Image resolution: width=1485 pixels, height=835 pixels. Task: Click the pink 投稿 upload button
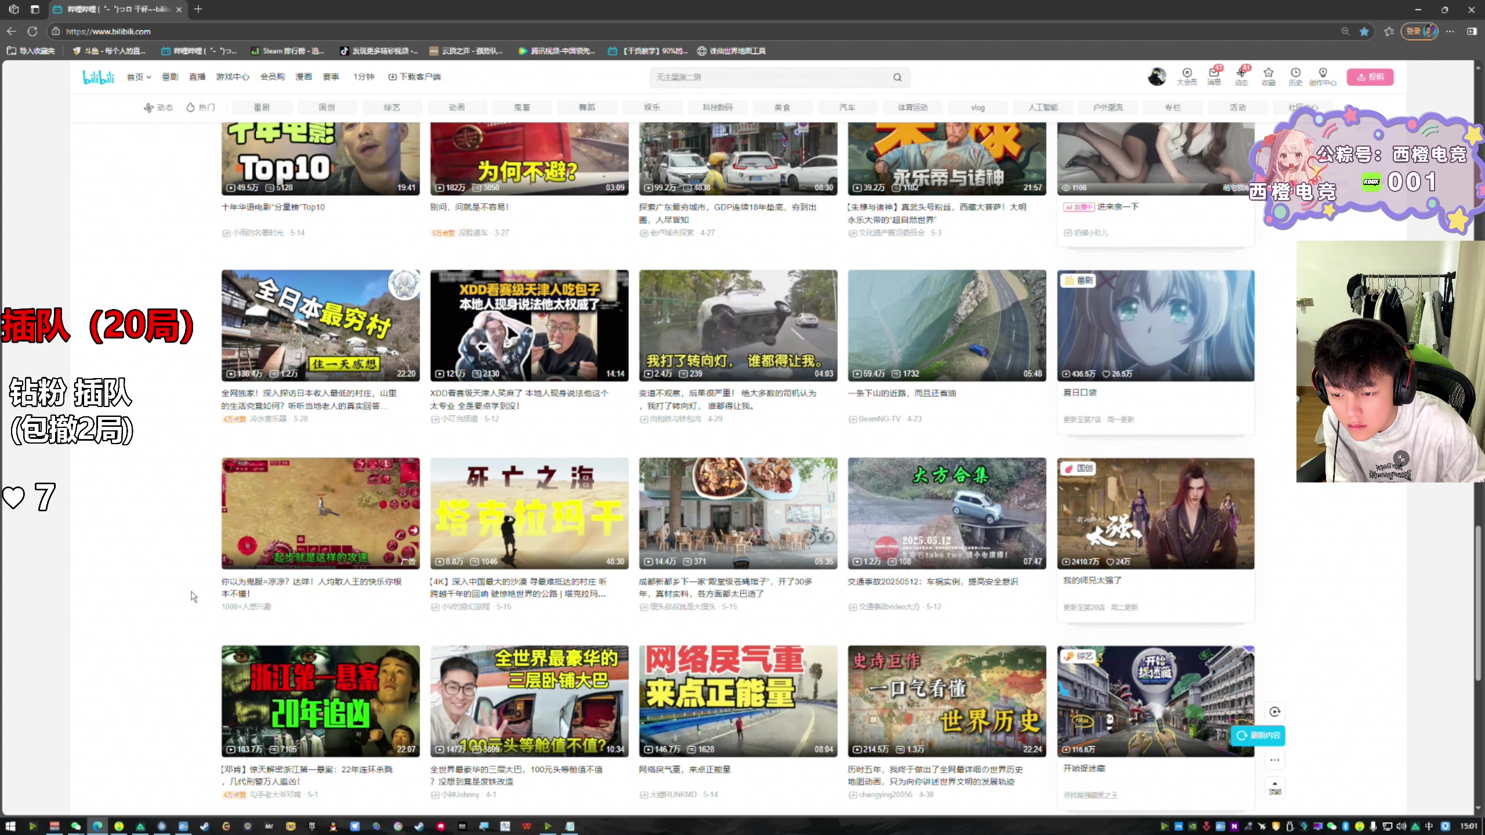[x=1370, y=77]
